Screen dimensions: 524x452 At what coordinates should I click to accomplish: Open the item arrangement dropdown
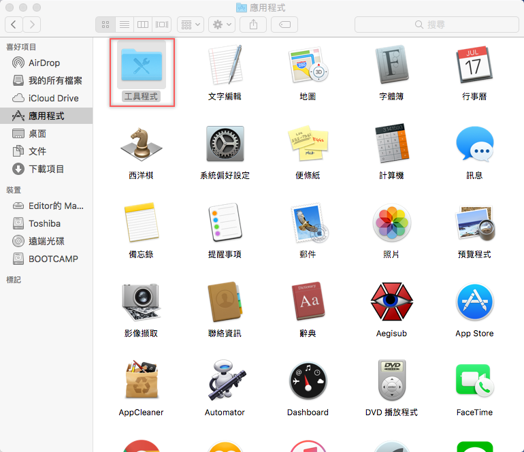(191, 25)
